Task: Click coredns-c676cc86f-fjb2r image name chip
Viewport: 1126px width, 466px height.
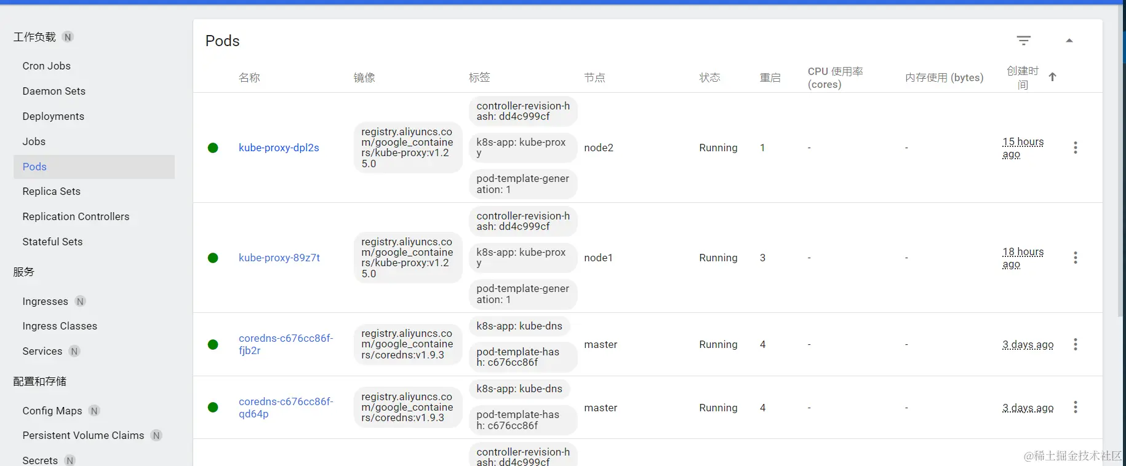Action: (x=408, y=344)
